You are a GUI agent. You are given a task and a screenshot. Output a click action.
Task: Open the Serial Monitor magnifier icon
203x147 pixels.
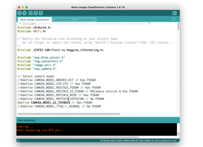(x=174, y=13)
